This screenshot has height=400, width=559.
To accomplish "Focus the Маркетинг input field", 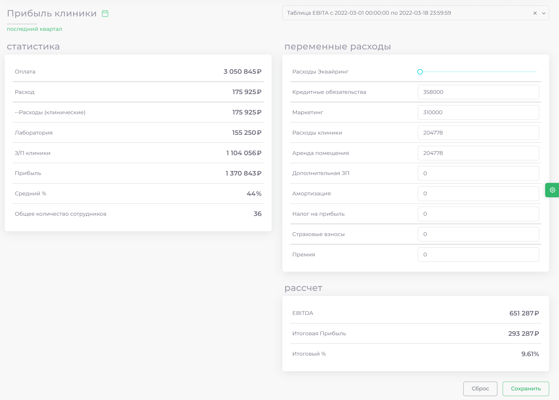I will click(x=478, y=113).
